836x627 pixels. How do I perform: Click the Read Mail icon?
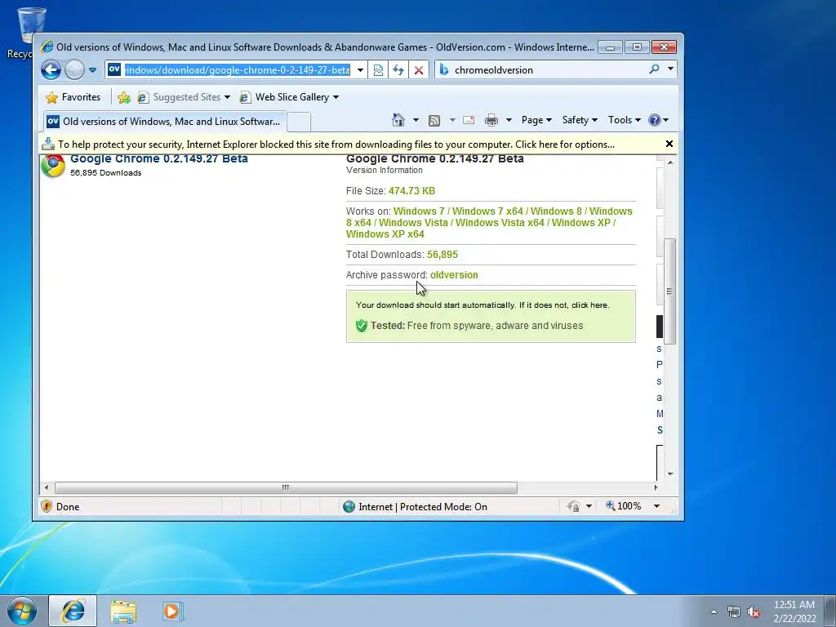(x=469, y=120)
